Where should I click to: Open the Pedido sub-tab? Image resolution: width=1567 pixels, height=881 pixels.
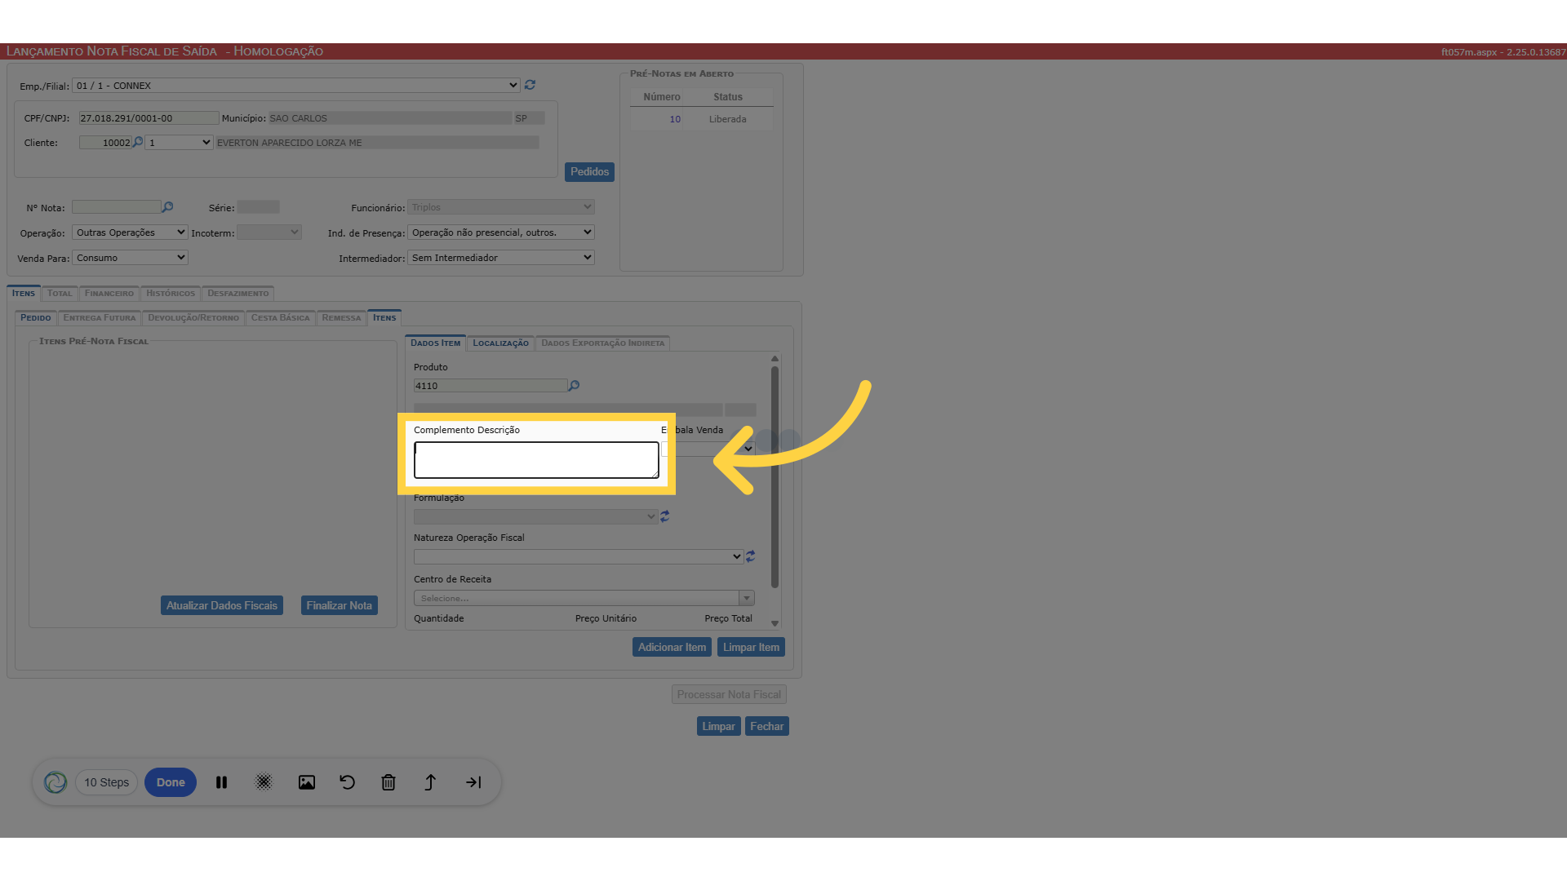tap(36, 318)
